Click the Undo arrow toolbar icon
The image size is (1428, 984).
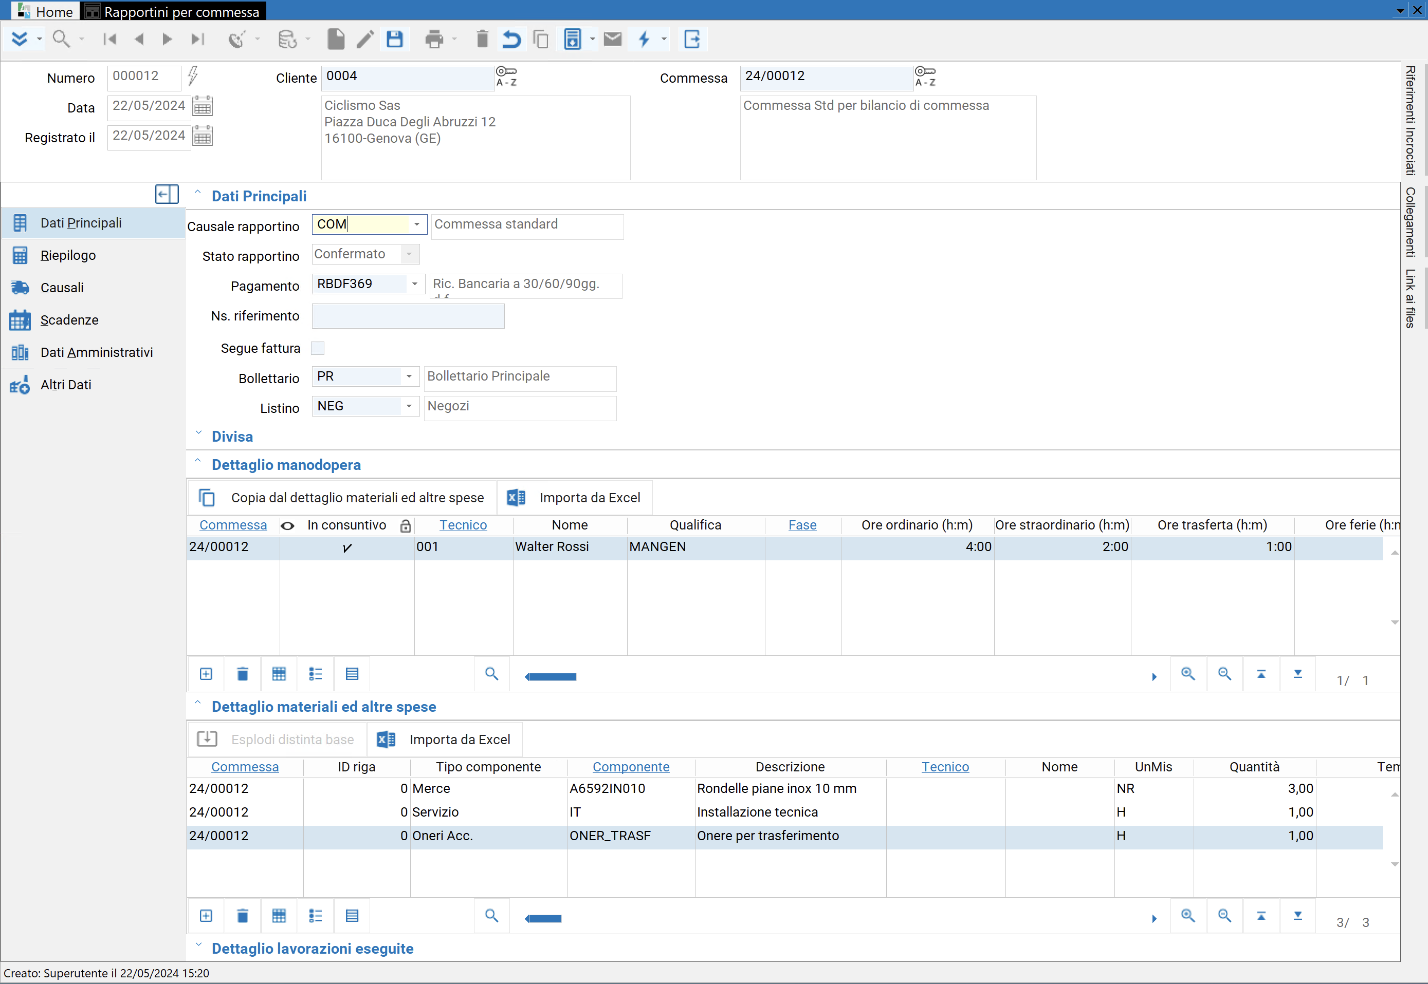511,40
